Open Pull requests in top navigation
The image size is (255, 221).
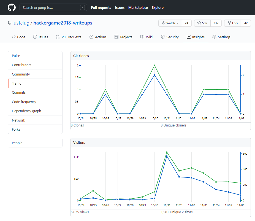(101, 8)
